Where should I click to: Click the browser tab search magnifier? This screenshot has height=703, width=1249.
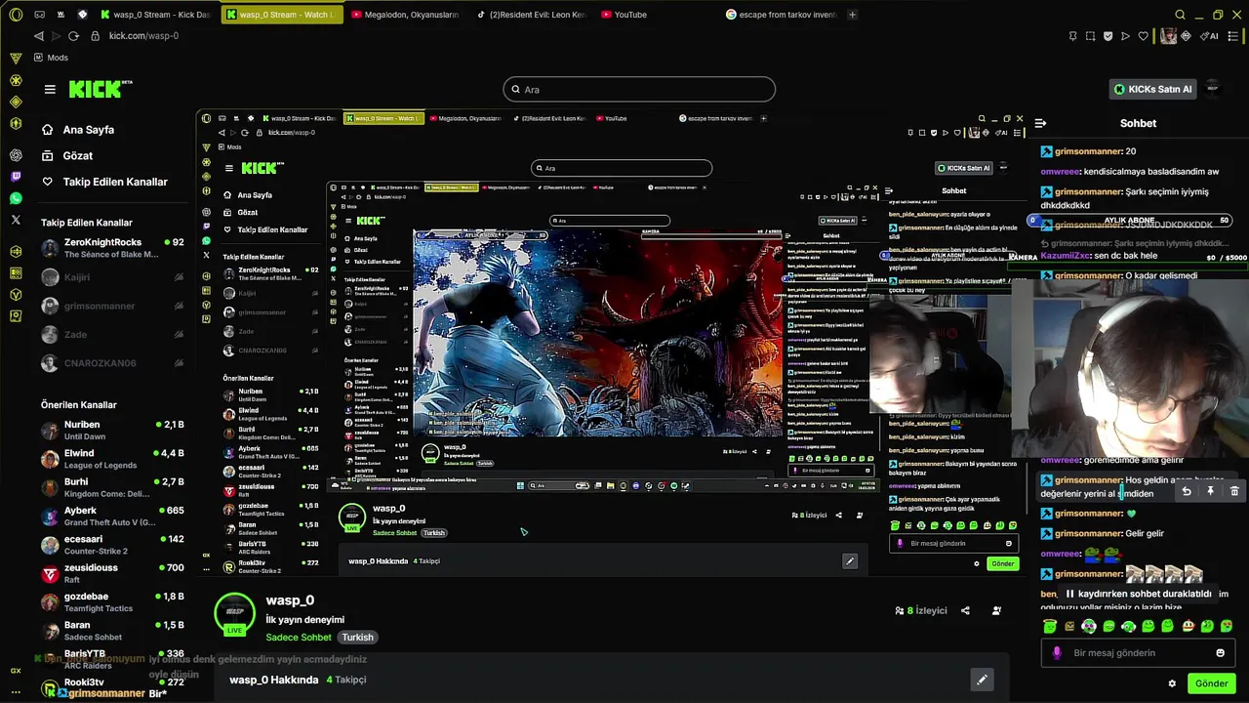pos(1180,15)
